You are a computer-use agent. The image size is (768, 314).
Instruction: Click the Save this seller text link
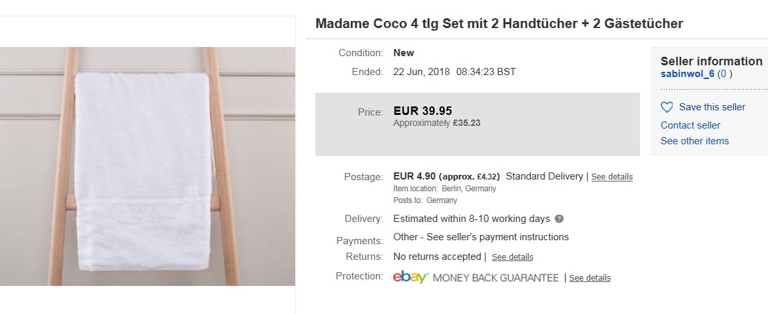[712, 107]
